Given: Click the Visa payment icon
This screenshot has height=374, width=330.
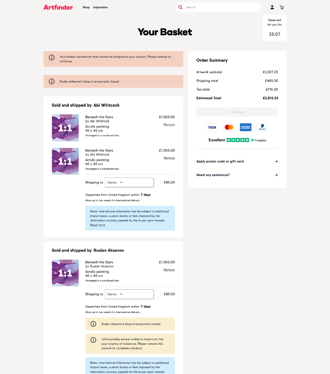Looking at the screenshot, I should pyautogui.click(x=212, y=127).
